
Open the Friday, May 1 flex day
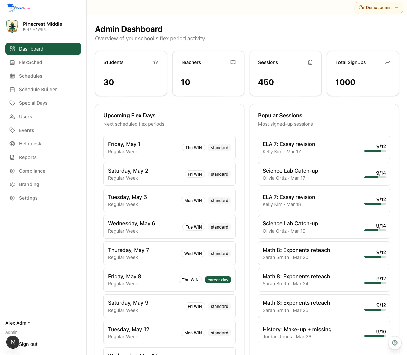tap(170, 147)
